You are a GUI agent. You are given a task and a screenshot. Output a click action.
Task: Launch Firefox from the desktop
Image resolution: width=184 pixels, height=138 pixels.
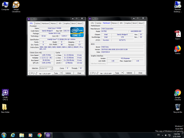click(178, 50)
